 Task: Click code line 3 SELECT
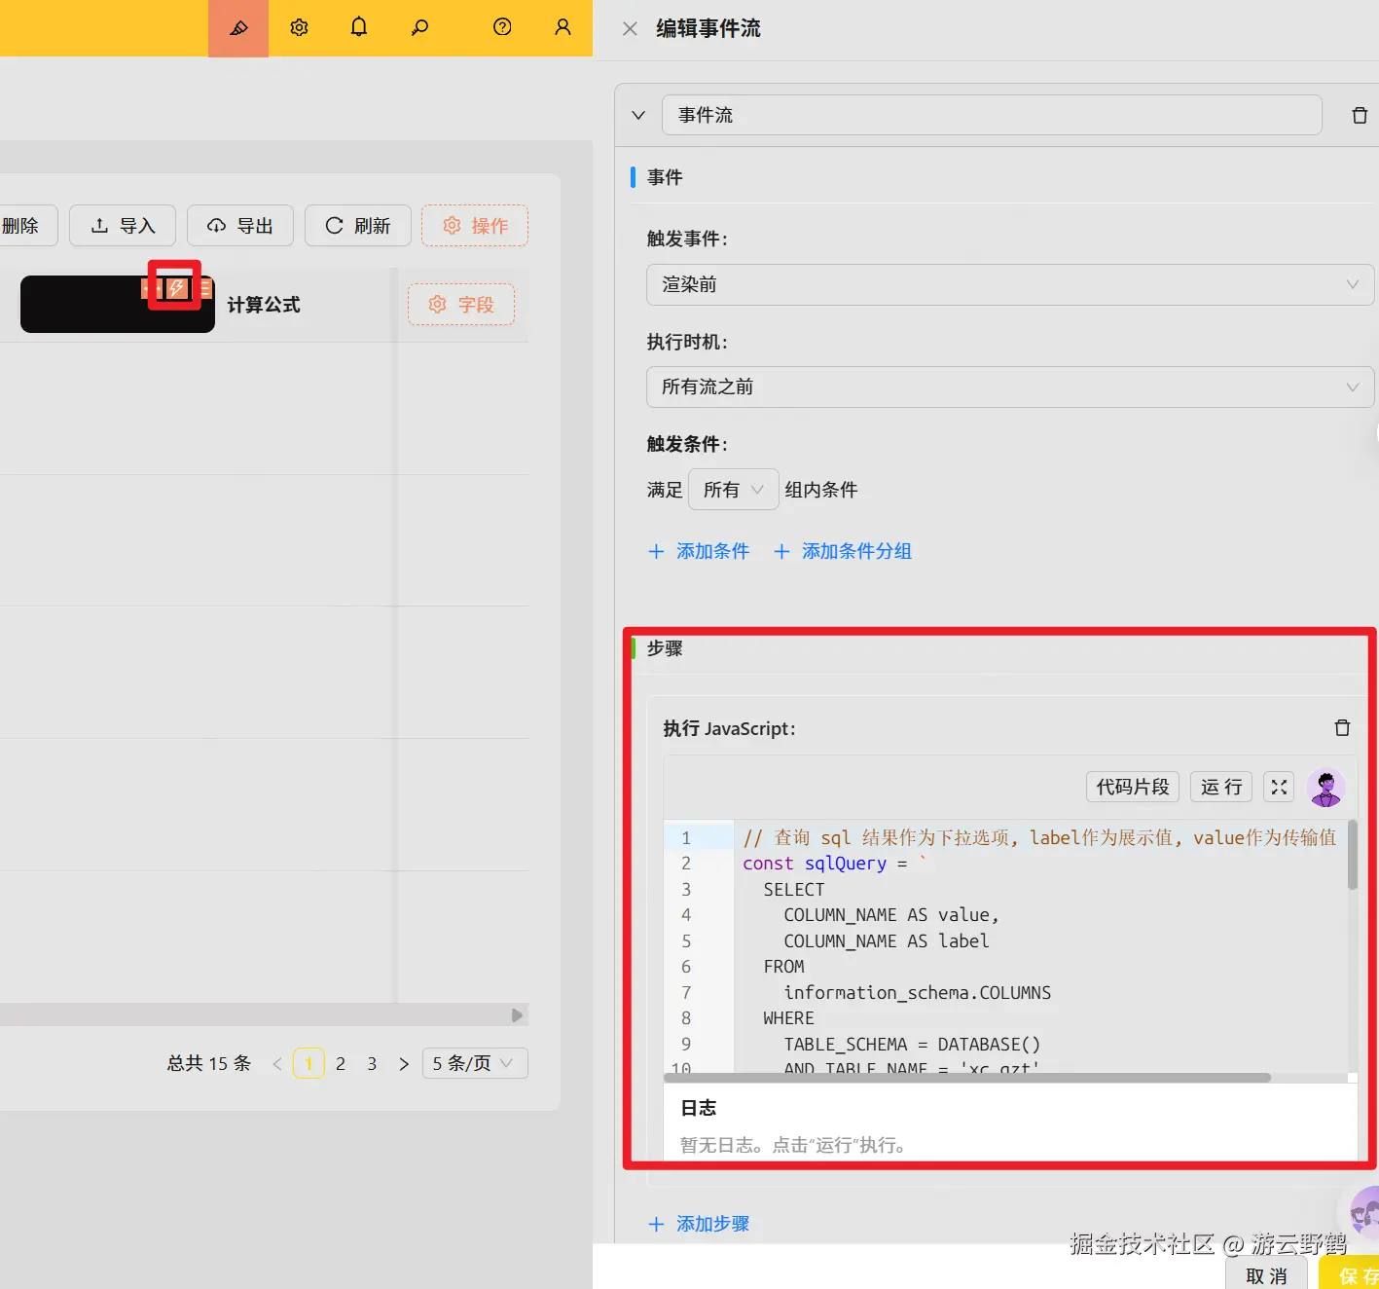click(794, 890)
